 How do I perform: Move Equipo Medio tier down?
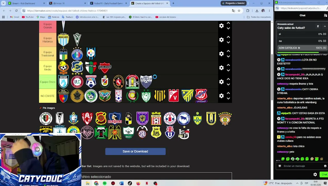[228, 70]
